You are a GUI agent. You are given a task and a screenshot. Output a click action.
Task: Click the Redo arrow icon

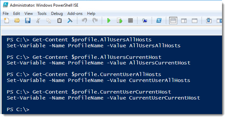click(x=95, y=20)
